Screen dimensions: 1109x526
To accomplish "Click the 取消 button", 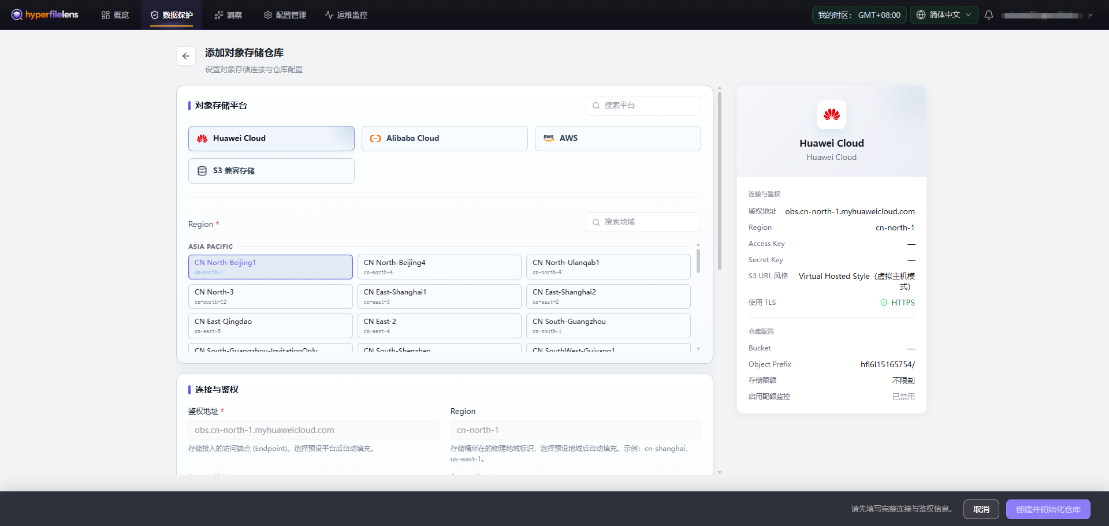I will pyautogui.click(x=981, y=509).
